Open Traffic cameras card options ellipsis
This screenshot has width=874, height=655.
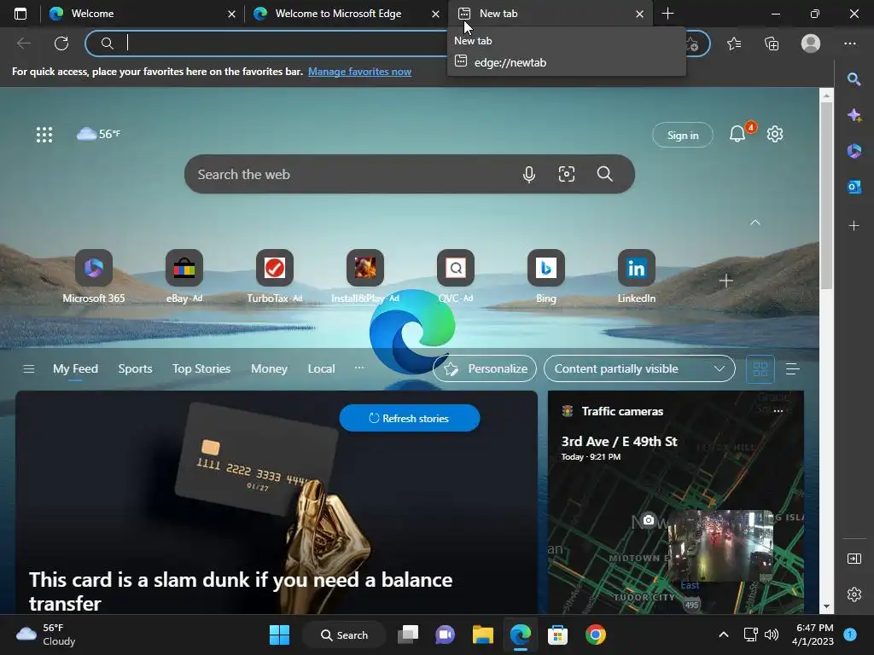click(x=778, y=411)
